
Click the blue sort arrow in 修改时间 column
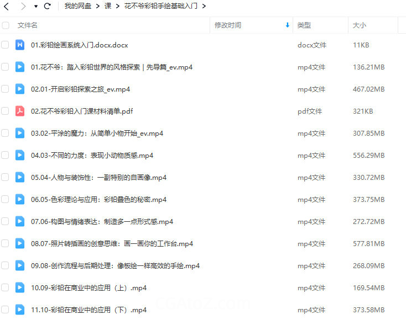click(287, 25)
